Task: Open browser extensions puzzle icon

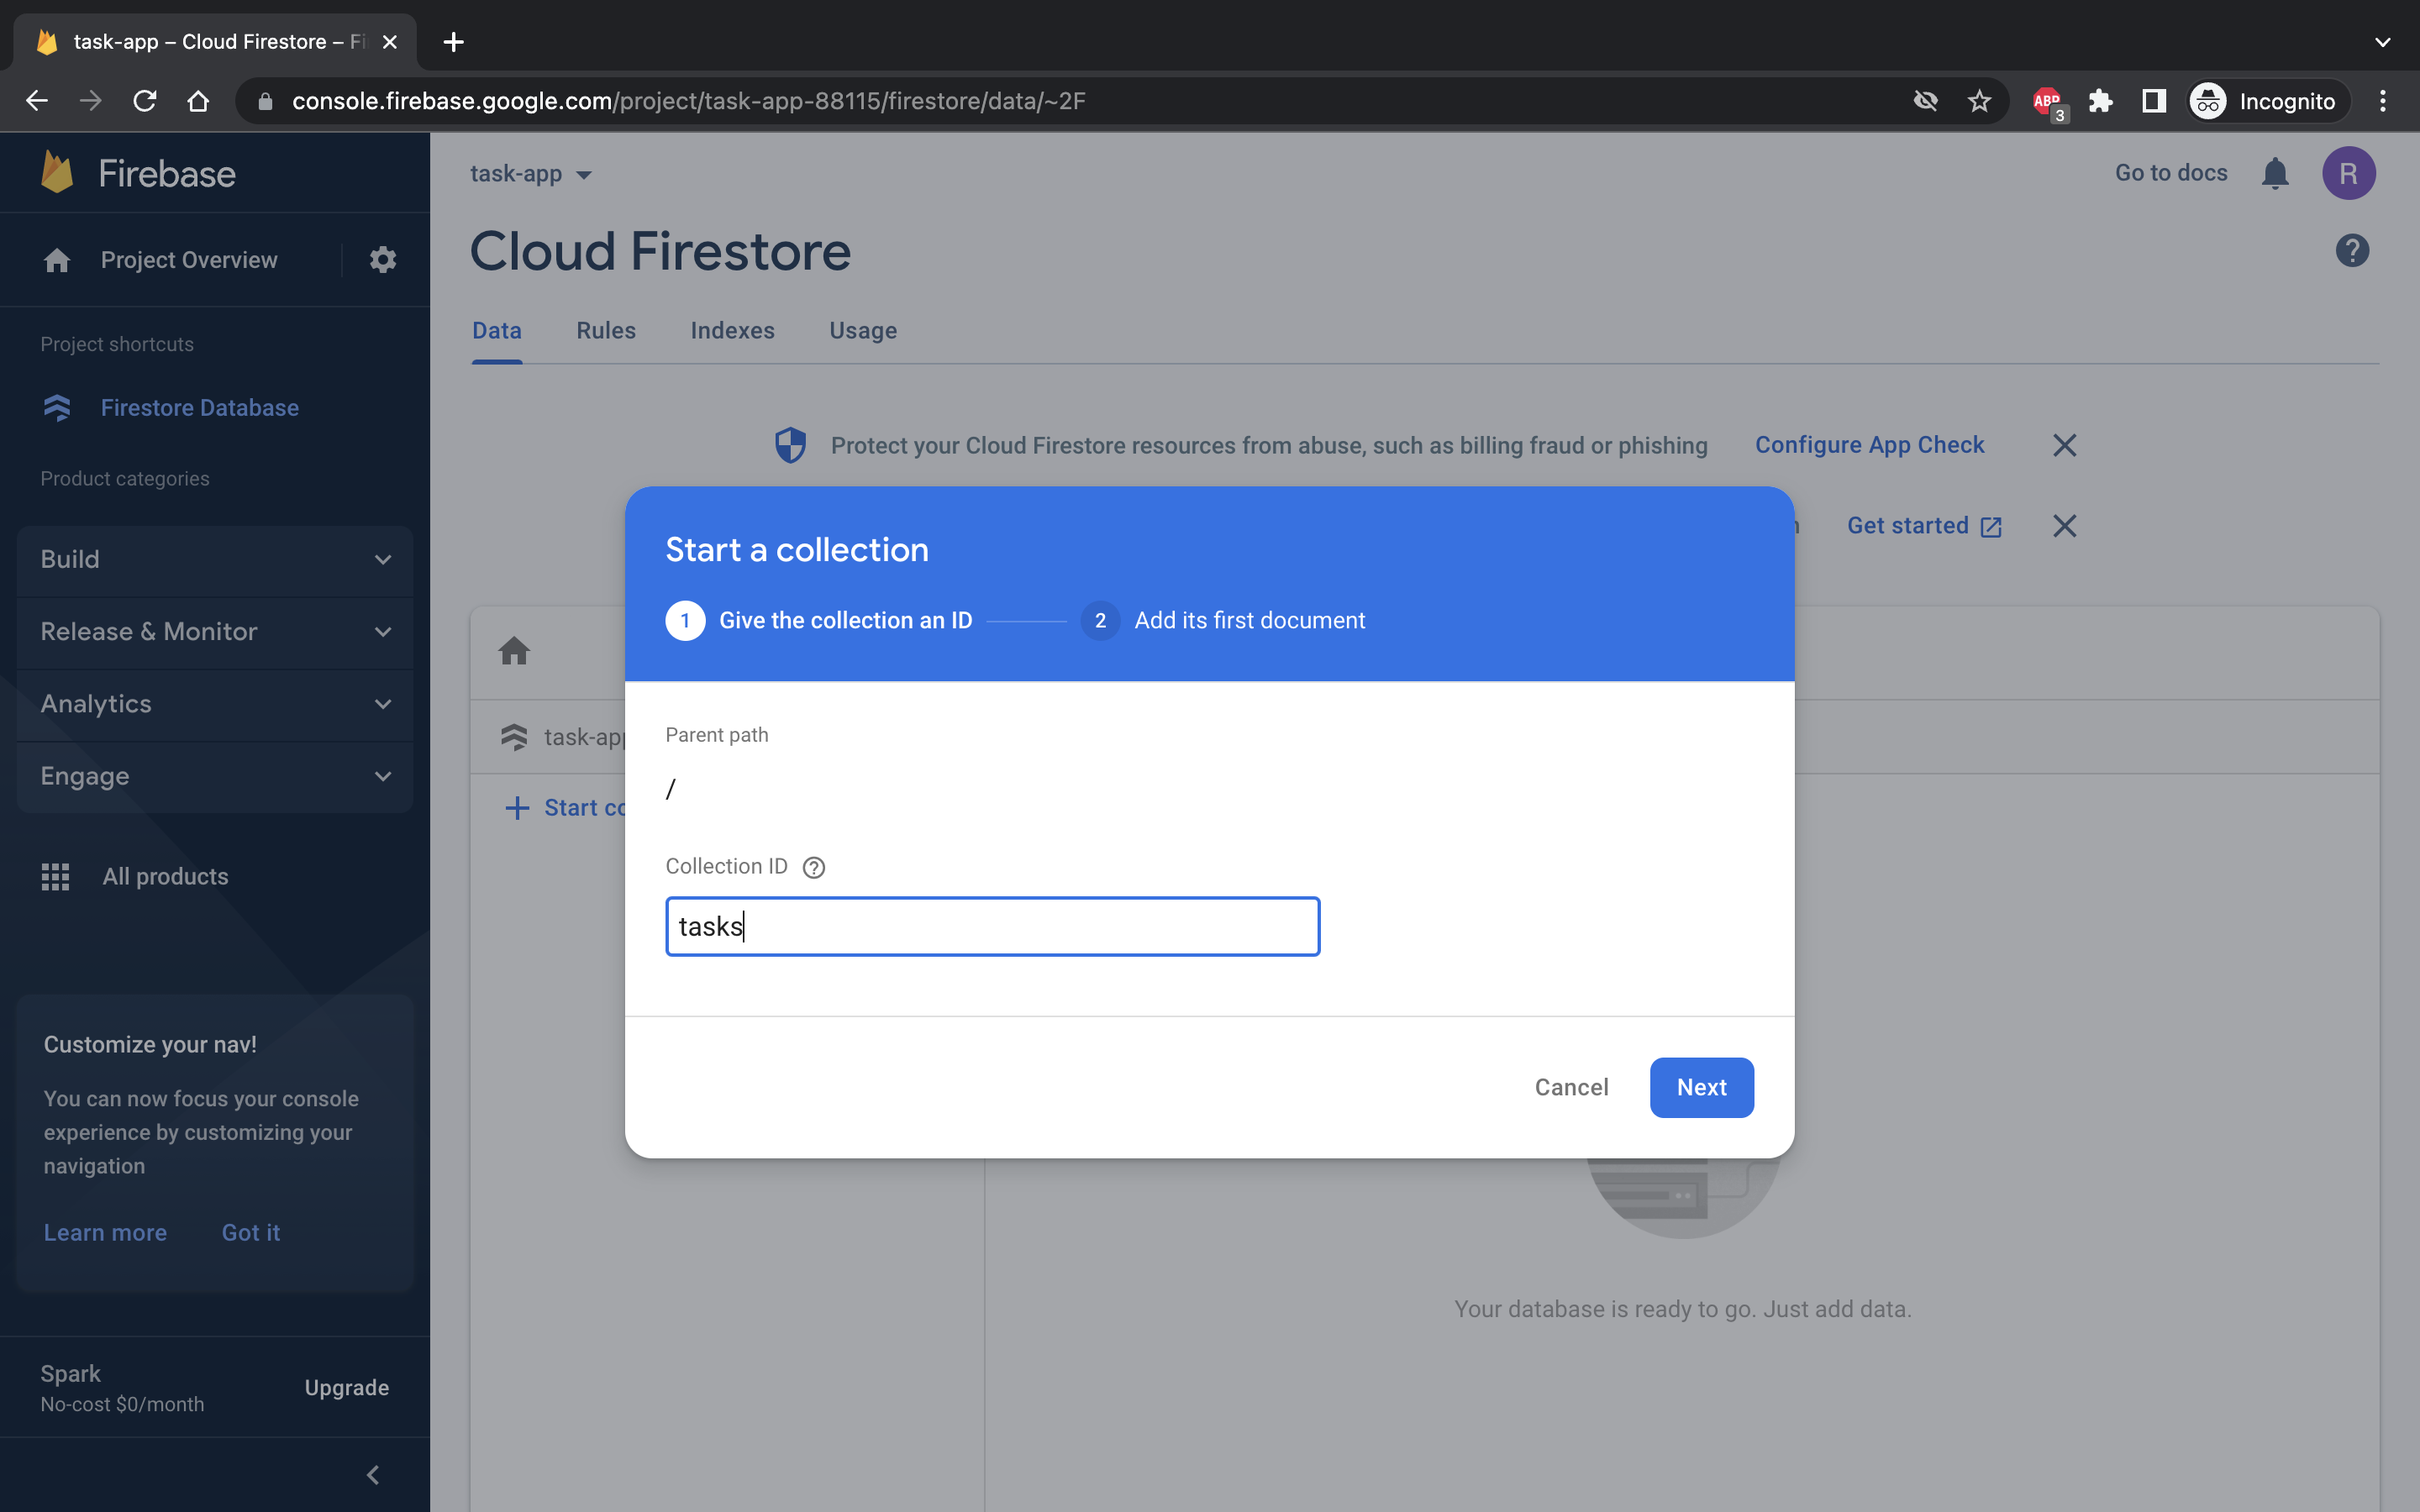Action: pos(2100,101)
